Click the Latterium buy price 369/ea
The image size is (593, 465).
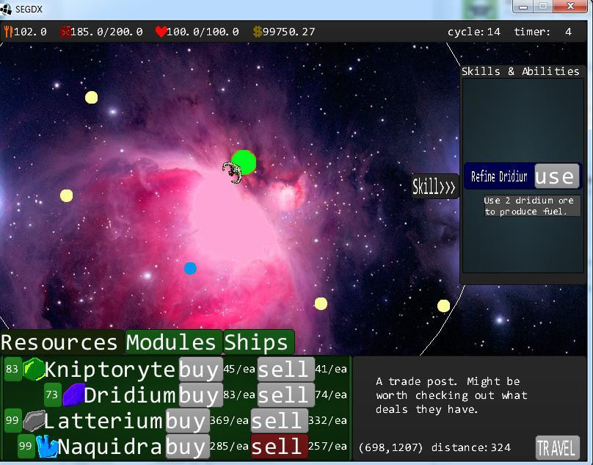(x=229, y=420)
